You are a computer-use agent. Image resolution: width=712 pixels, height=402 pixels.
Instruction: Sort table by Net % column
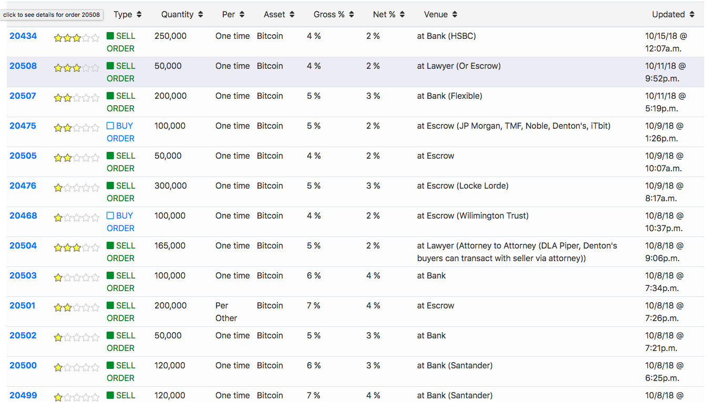[x=389, y=15]
